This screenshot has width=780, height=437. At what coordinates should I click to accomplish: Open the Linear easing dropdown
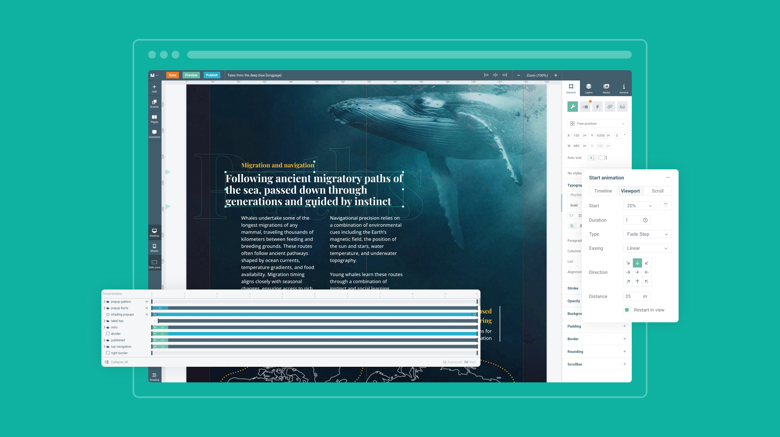point(647,248)
